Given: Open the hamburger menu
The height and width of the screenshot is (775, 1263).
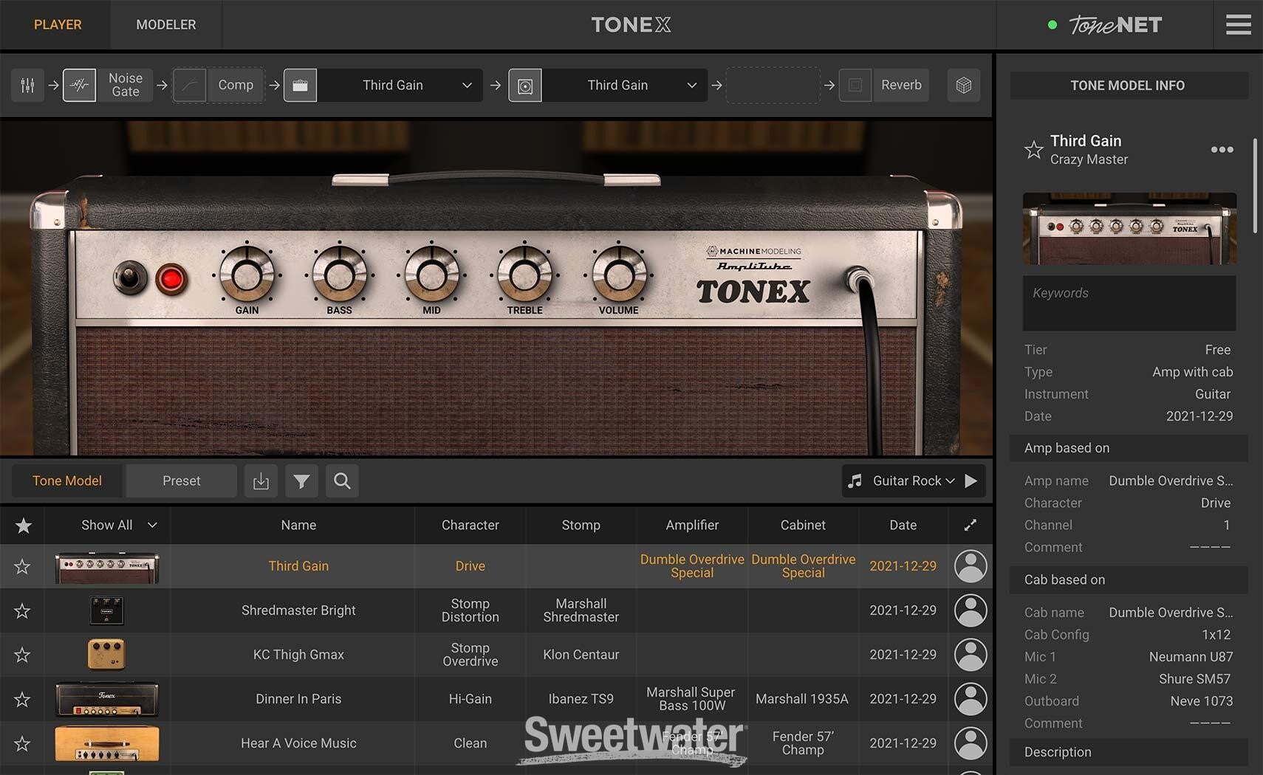Looking at the screenshot, I should point(1238,25).
